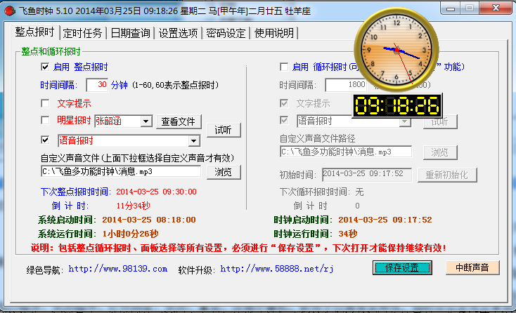Enable the 明星报时 checkbox
The width and height of the screenshot is (516, 313).
pyautogui.click(x=45, y=120)
